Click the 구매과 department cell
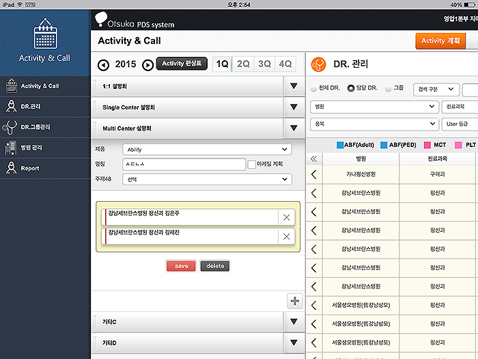Image resolution: width=478 pixels, height=359 pixels. (x=438, y=174)
